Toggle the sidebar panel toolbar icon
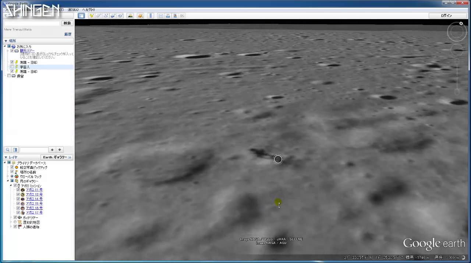 click(81, 16)
